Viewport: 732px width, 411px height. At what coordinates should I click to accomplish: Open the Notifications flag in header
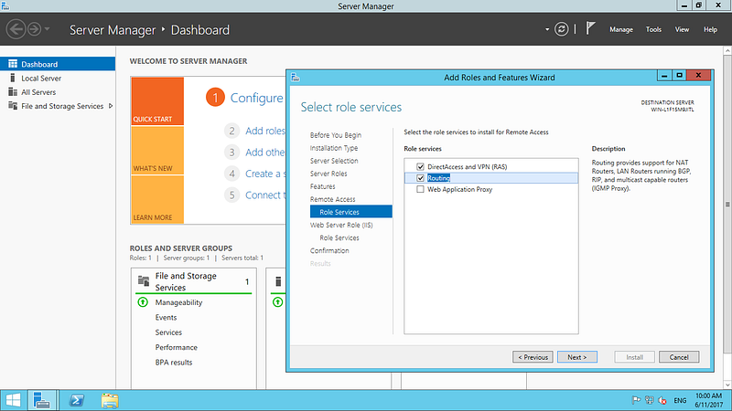coord(590,28)
